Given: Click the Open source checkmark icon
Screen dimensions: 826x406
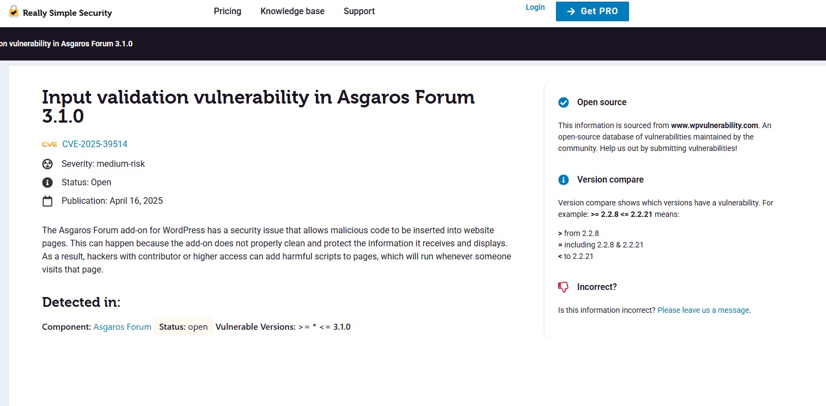Looking at the screenshot, I should 564,102.
